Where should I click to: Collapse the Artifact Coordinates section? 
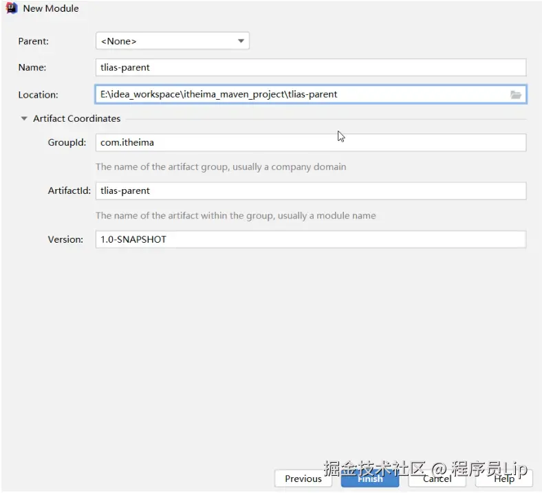click(24, 118)
